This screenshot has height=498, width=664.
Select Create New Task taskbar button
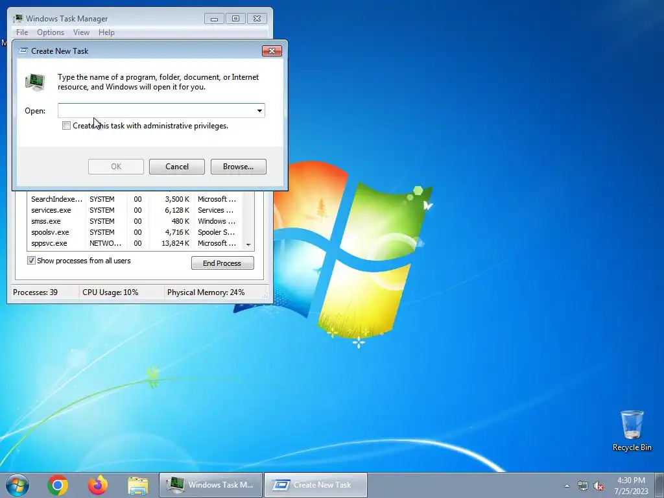click(x=316, y=485)
